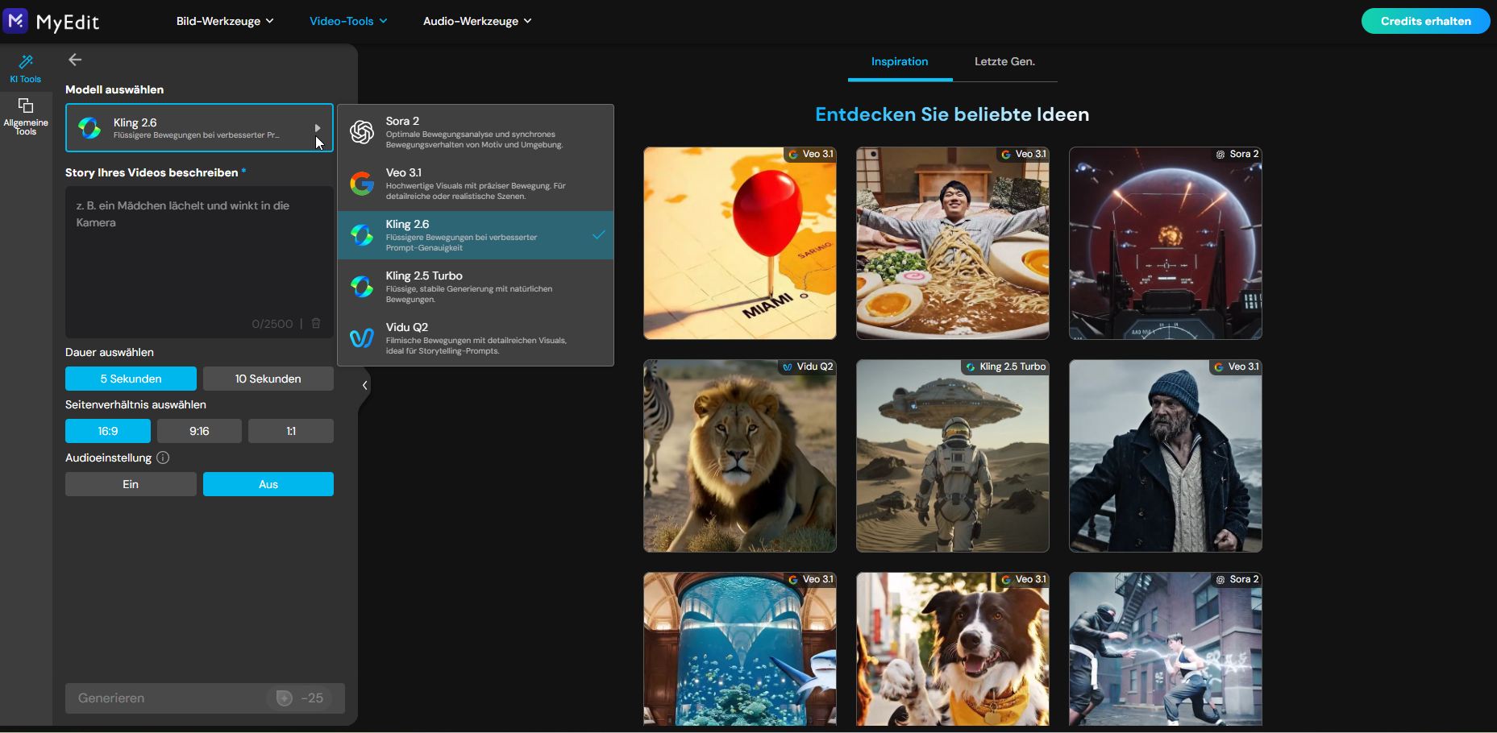Open KI Tools sidebar icon
Viewport: 1497px width, 733px height.
tap(26, 68)
